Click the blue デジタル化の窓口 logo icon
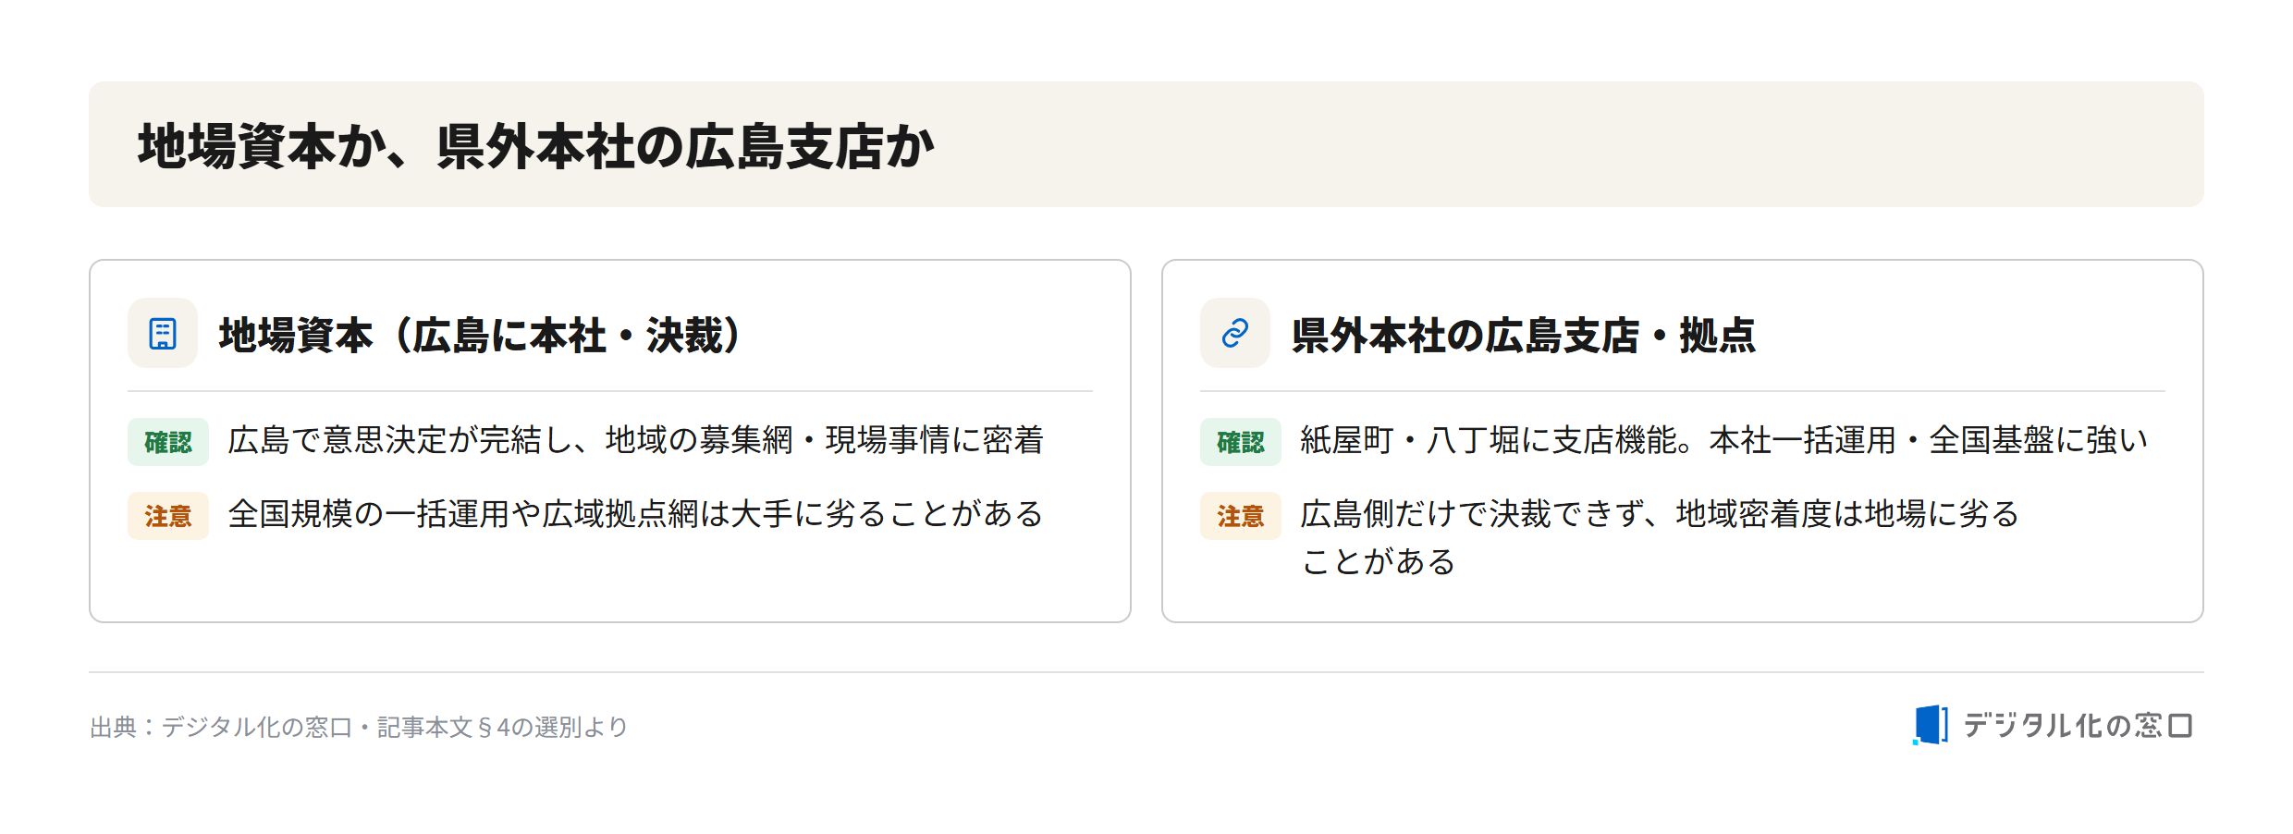 1931,725
